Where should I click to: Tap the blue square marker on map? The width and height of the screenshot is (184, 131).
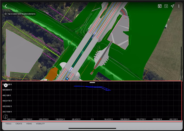67,78
